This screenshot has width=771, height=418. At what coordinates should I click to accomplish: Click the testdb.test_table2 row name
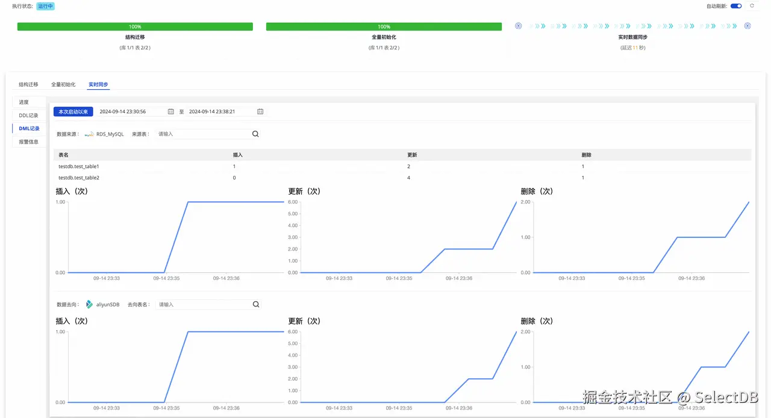click(x=79, y=178)
